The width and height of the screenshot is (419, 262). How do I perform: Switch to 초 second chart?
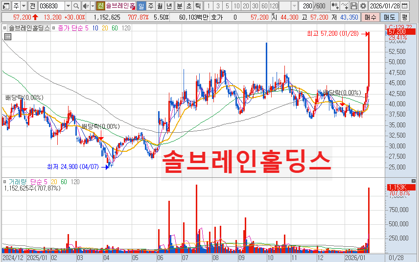189,6
